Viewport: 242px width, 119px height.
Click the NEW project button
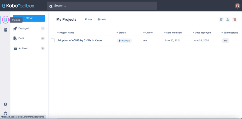point(29,18)
